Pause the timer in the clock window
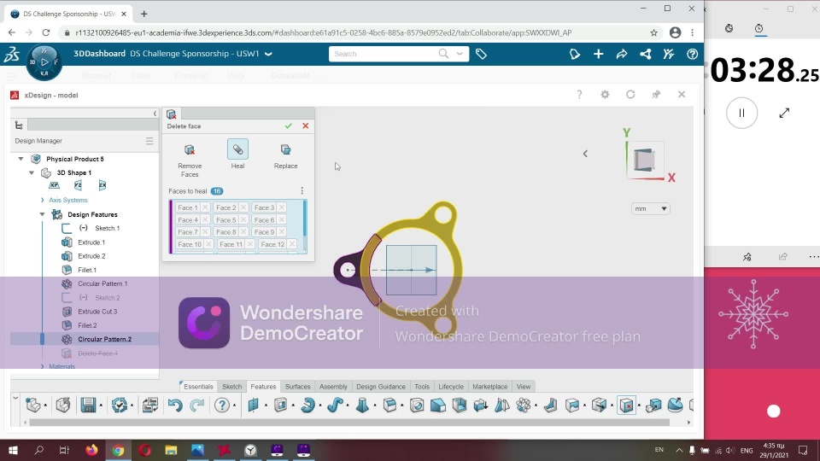Image resolution: width=820 pixels, height=461 pixels. (741, 113)
